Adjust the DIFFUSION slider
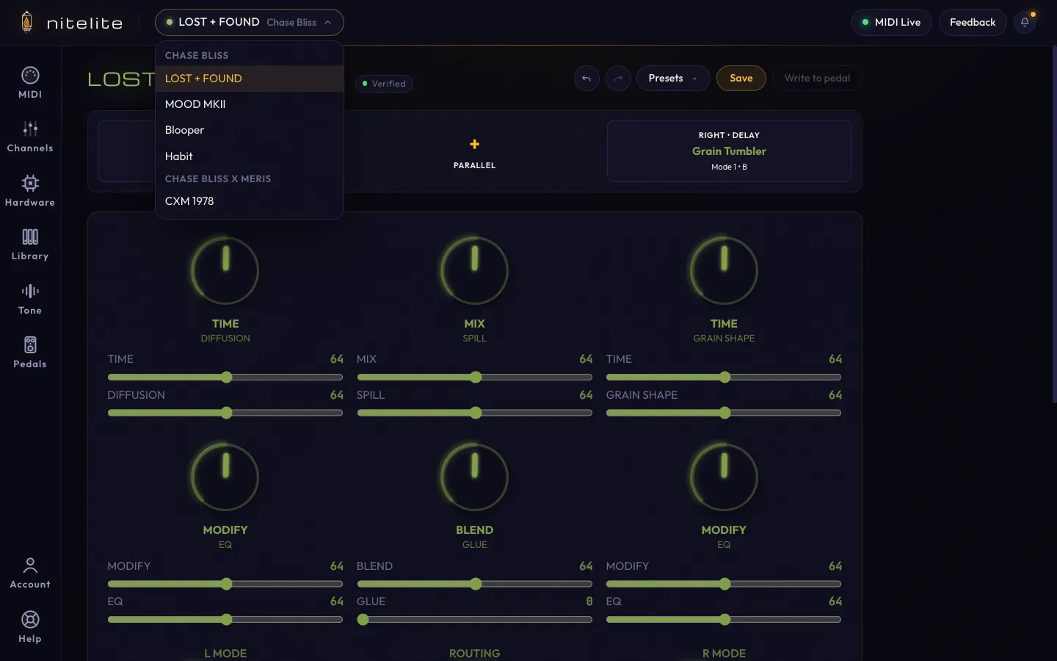The width and height of the screenshot is (1057, 661). click(225, 413)
